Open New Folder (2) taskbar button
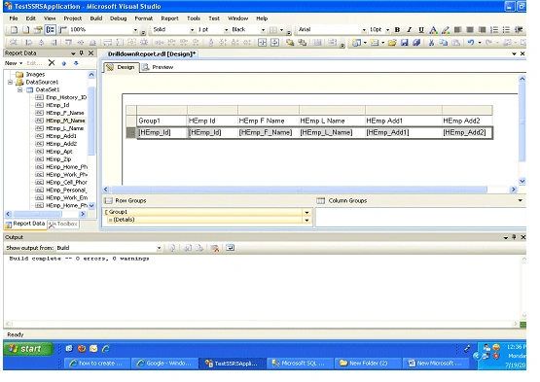The height and width of the screenshot is (382, 540). (x=368, y=364)
